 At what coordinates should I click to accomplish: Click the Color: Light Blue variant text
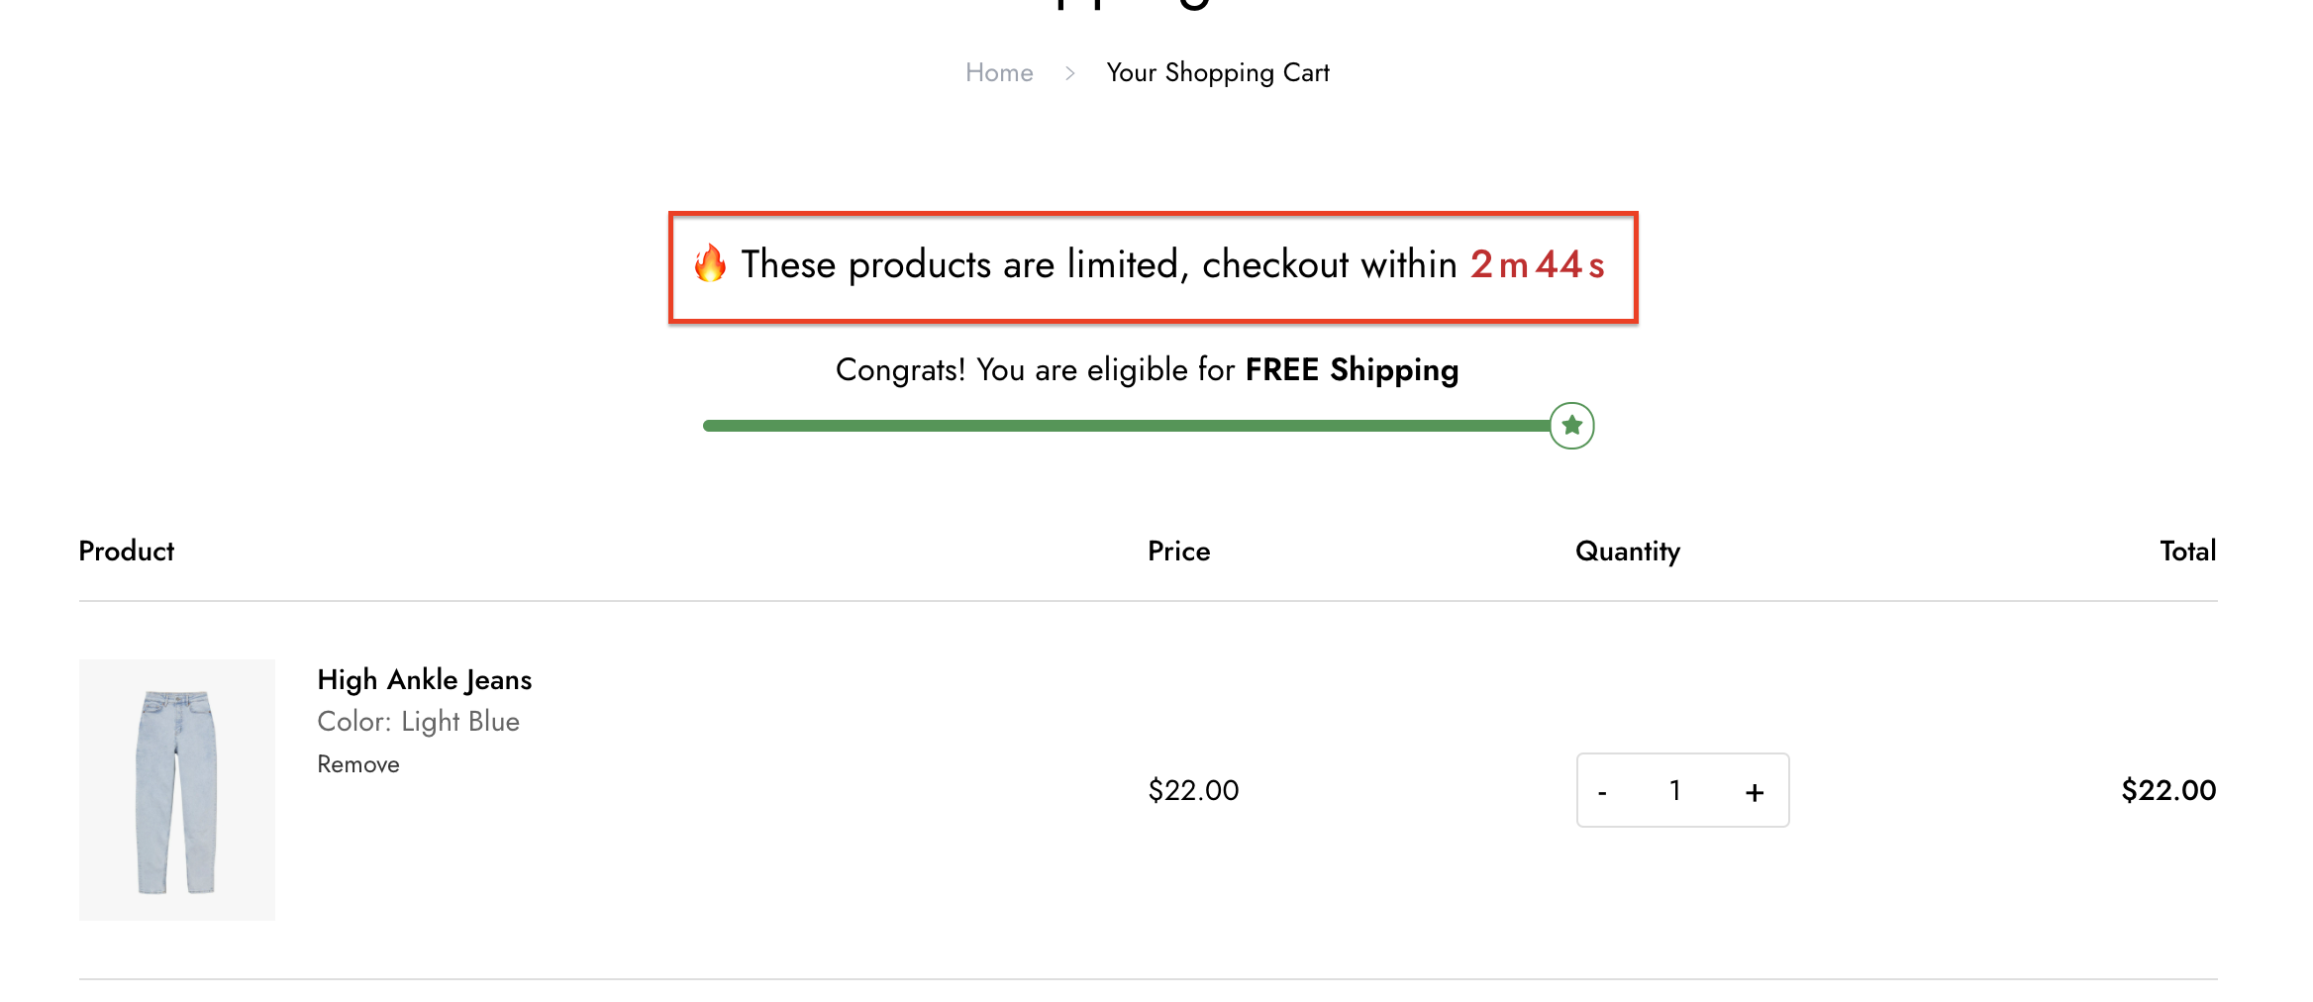[x=419, y=722]
